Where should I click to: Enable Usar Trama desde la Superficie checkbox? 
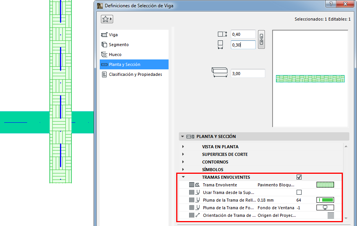[x=299, y=192]
